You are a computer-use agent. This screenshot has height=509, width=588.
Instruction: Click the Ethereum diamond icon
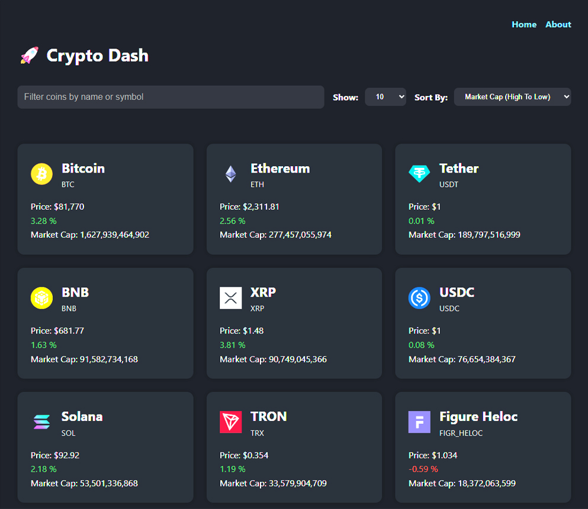coord(230,174)
